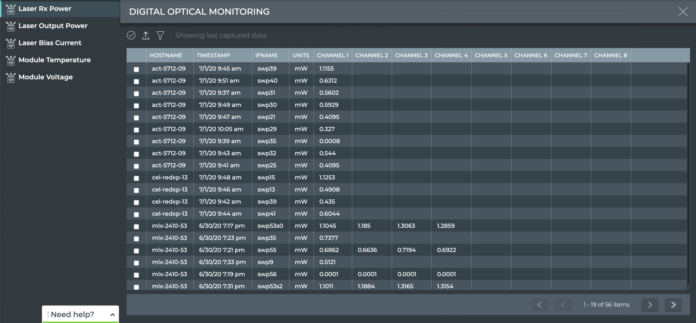Click the Module Voltage sidebar icon
The width and height of the screenshot is (696, 323).
11,77
